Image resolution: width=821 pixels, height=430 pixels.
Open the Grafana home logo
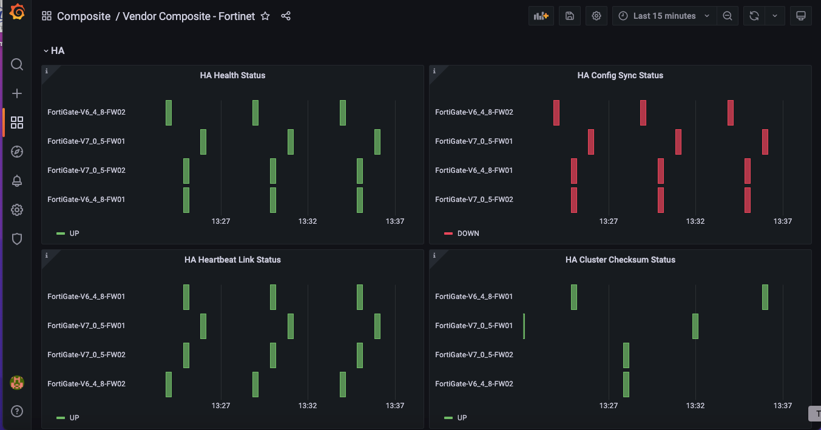[x=17, y=12]
